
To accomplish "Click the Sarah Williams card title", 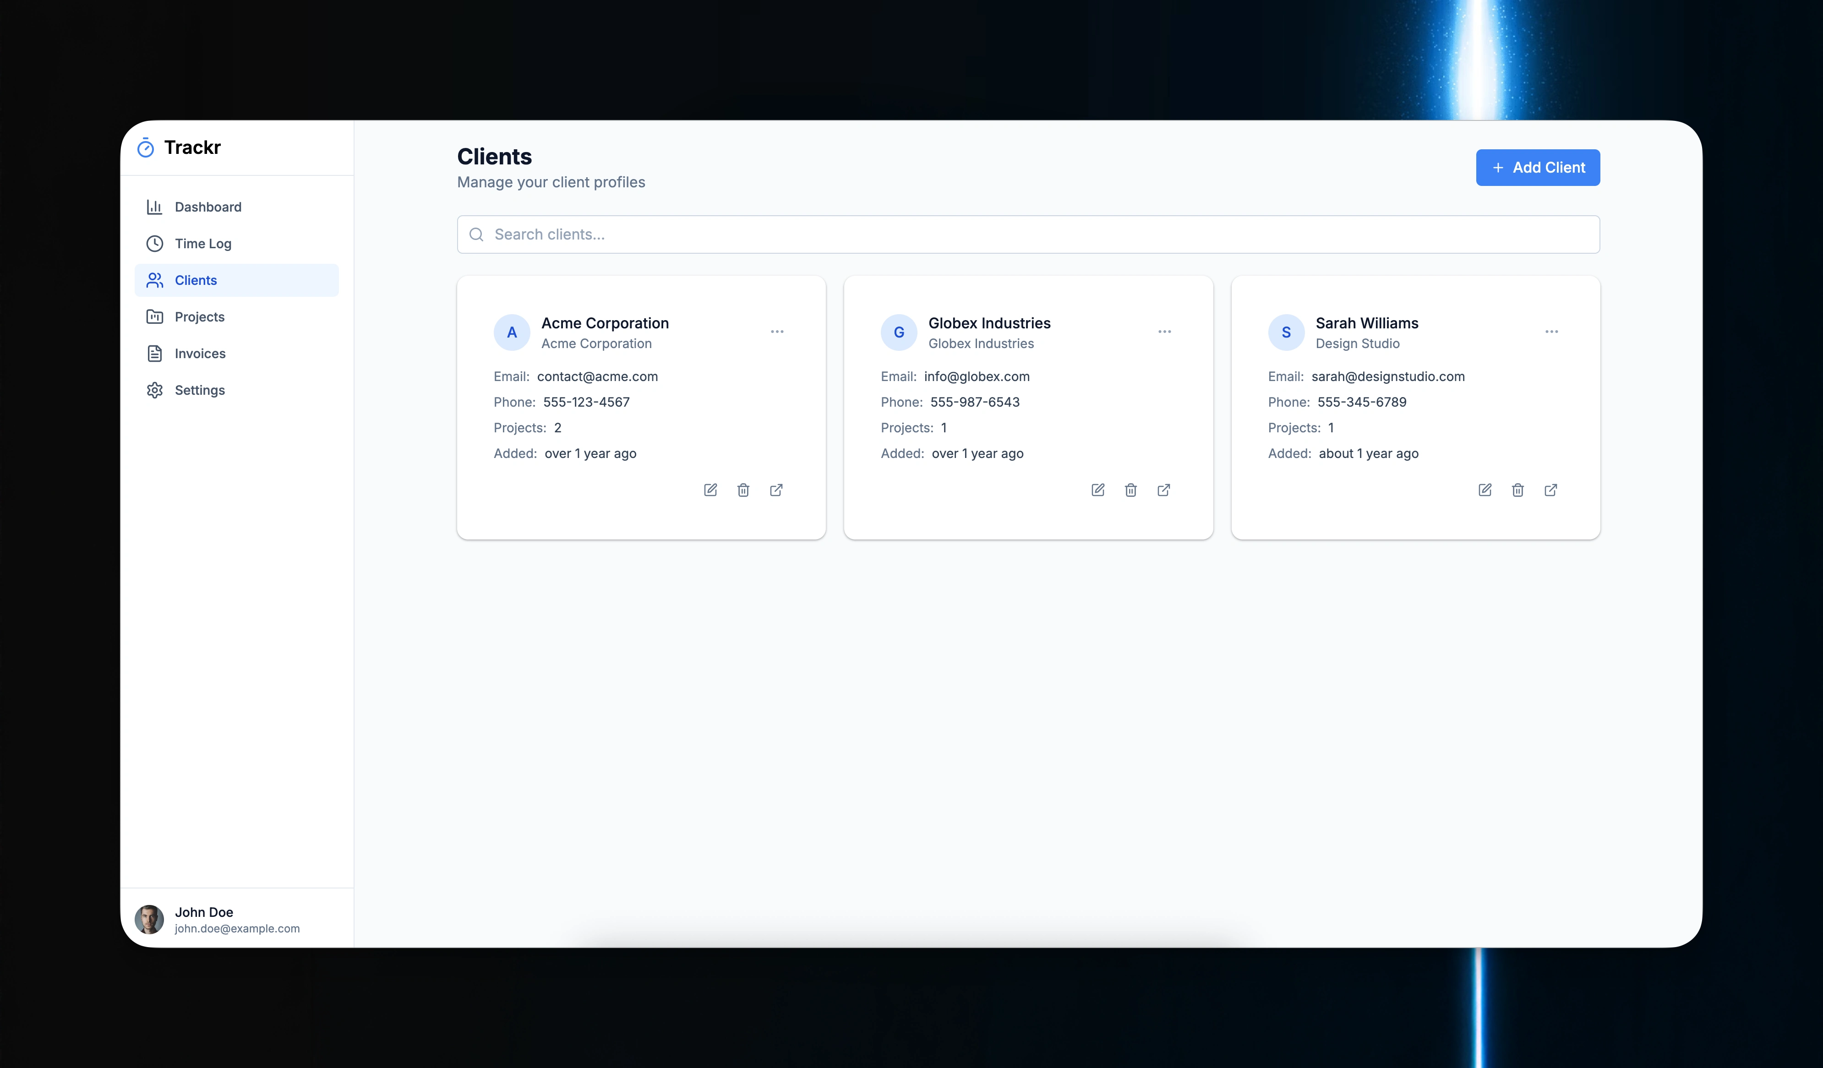I will click(1366, 323).
